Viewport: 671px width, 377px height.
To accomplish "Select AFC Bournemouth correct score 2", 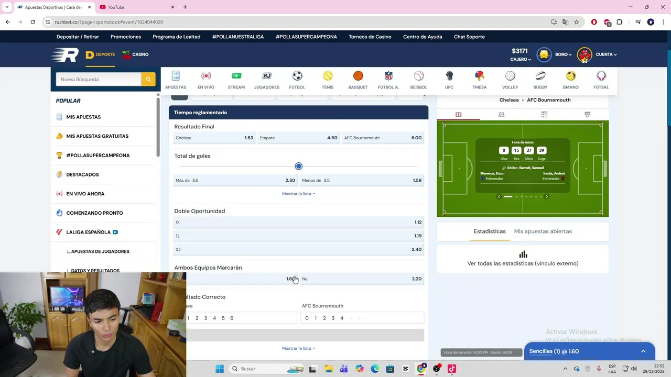I will pyautogui.click(x=324, y=318).
